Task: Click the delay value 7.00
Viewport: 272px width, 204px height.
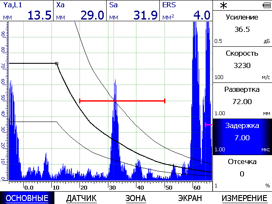Action: point(242,138)
